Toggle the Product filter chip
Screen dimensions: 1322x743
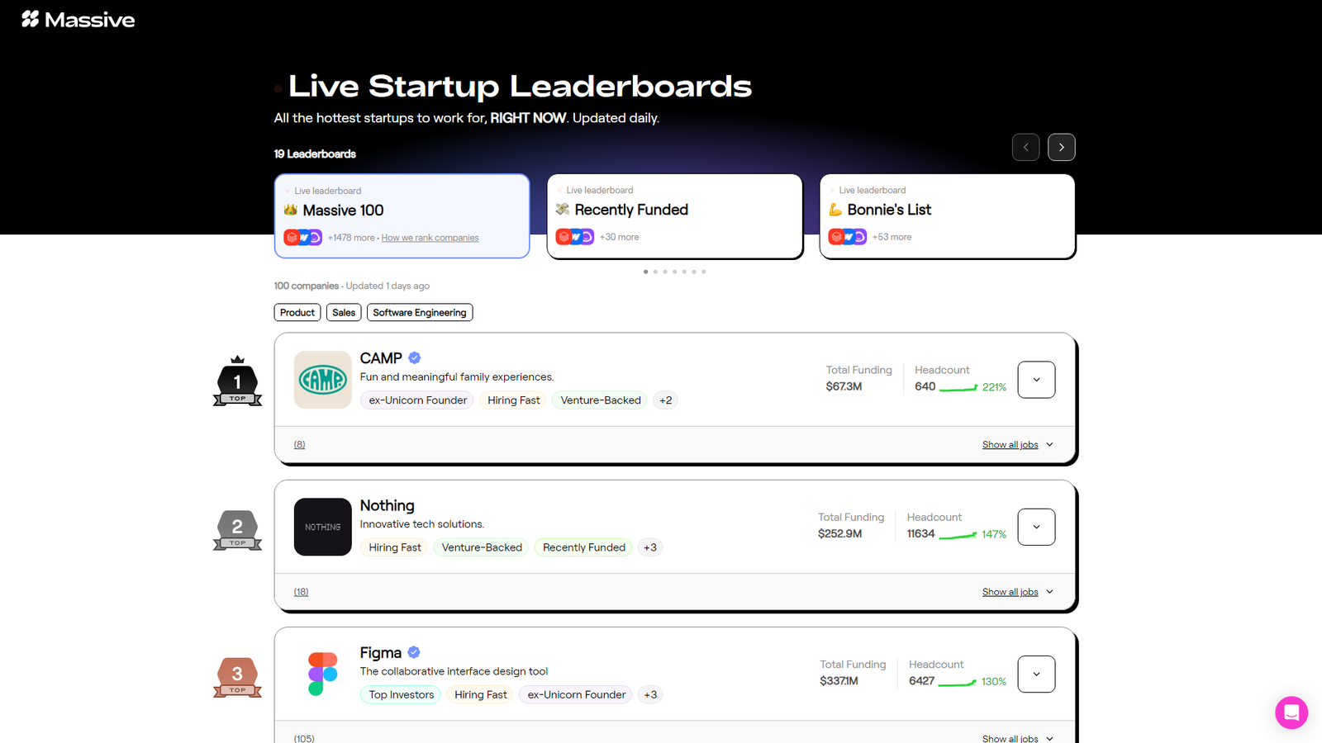coord(297,312)
